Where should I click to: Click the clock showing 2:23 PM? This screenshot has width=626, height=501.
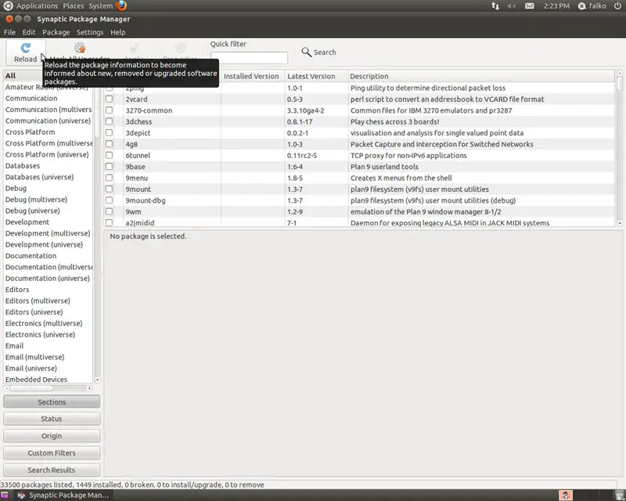(556, 6)
